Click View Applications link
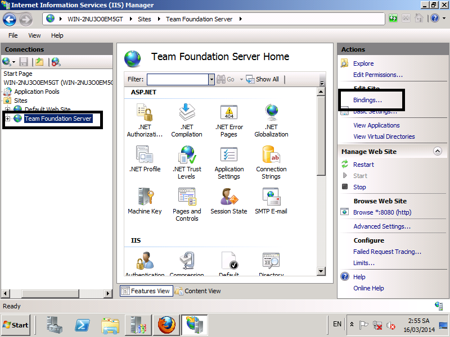 (376, 125)
